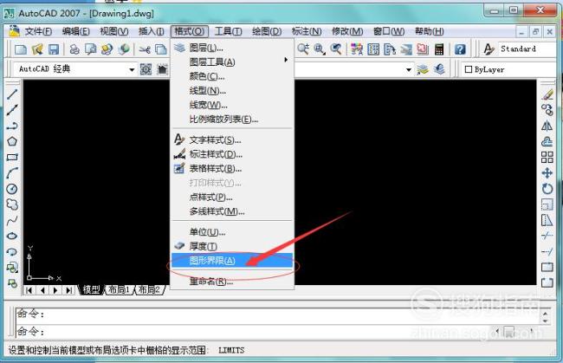
Task: Open the 编辑(E) menu
Action: [x=75, y=31]
